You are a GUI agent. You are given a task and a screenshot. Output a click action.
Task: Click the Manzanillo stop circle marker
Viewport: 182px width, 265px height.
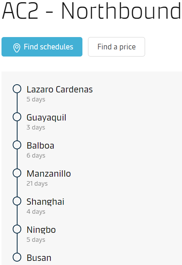click(x=17, y=173)
